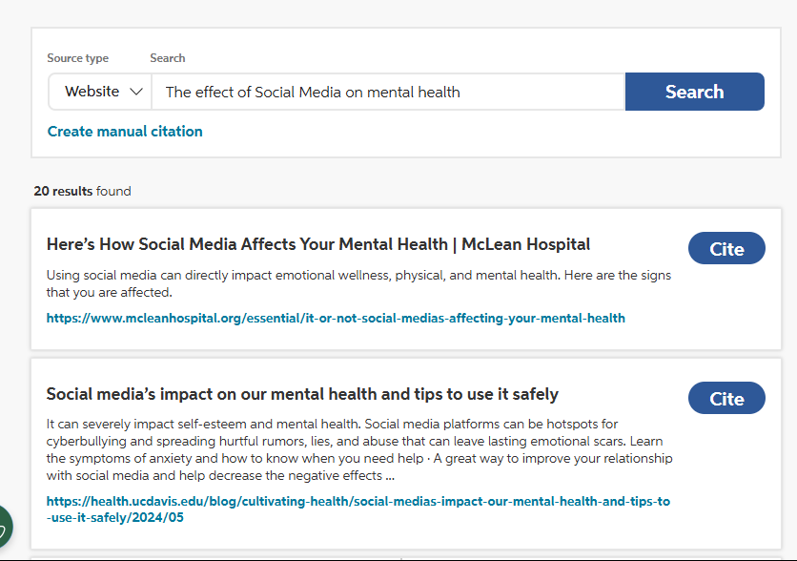Image resolution: width=797 pixels, height=561 pixels.
Task: Change Website to another source type
Action: (99, 91)
